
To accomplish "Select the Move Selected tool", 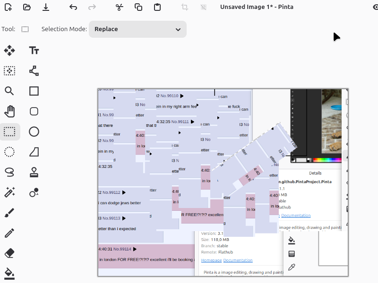I will tap(9, 50).
